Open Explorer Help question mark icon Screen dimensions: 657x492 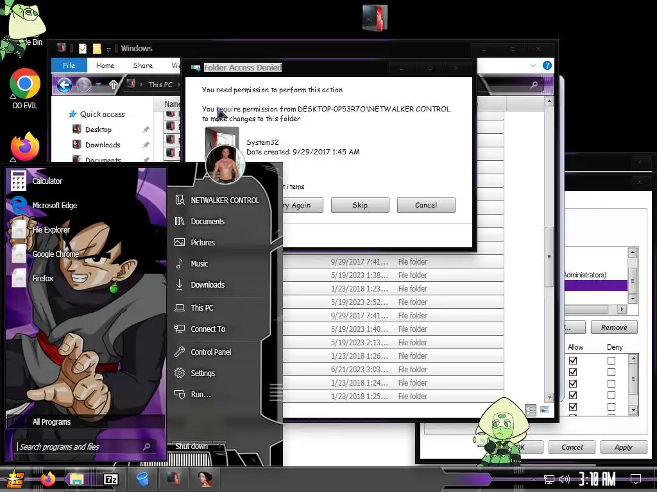tap(547, 65)
